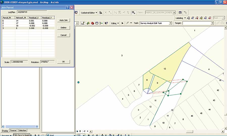Click the Pause Labeling icon

(205, 18)
